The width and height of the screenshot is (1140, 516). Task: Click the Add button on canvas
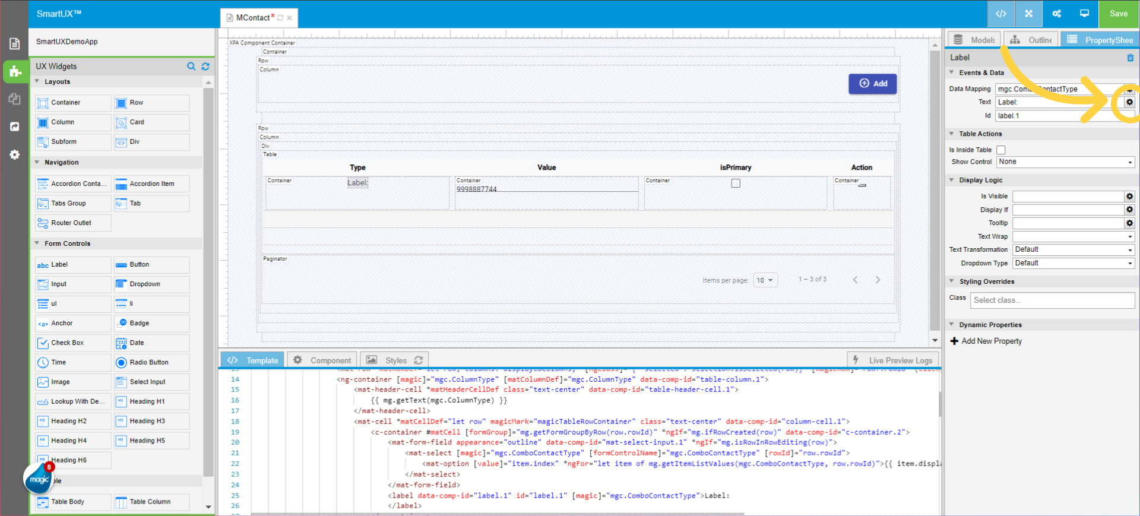coord(872,84)
